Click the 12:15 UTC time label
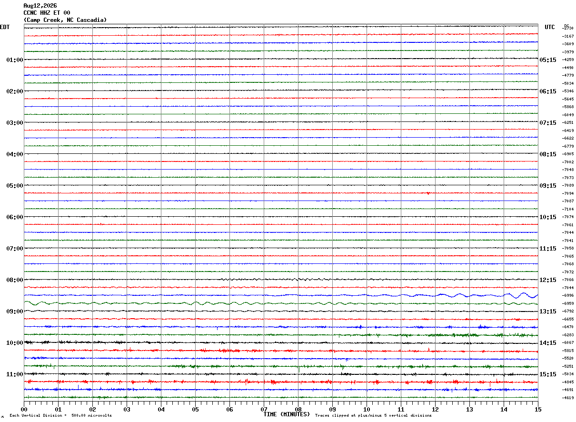 pos(548,280)
